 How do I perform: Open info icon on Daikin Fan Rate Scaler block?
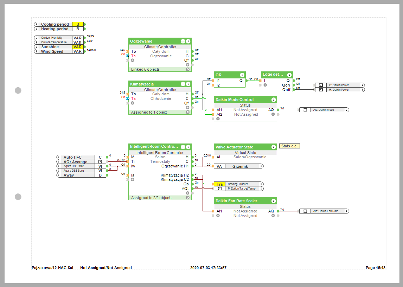[x=274, y=201]
